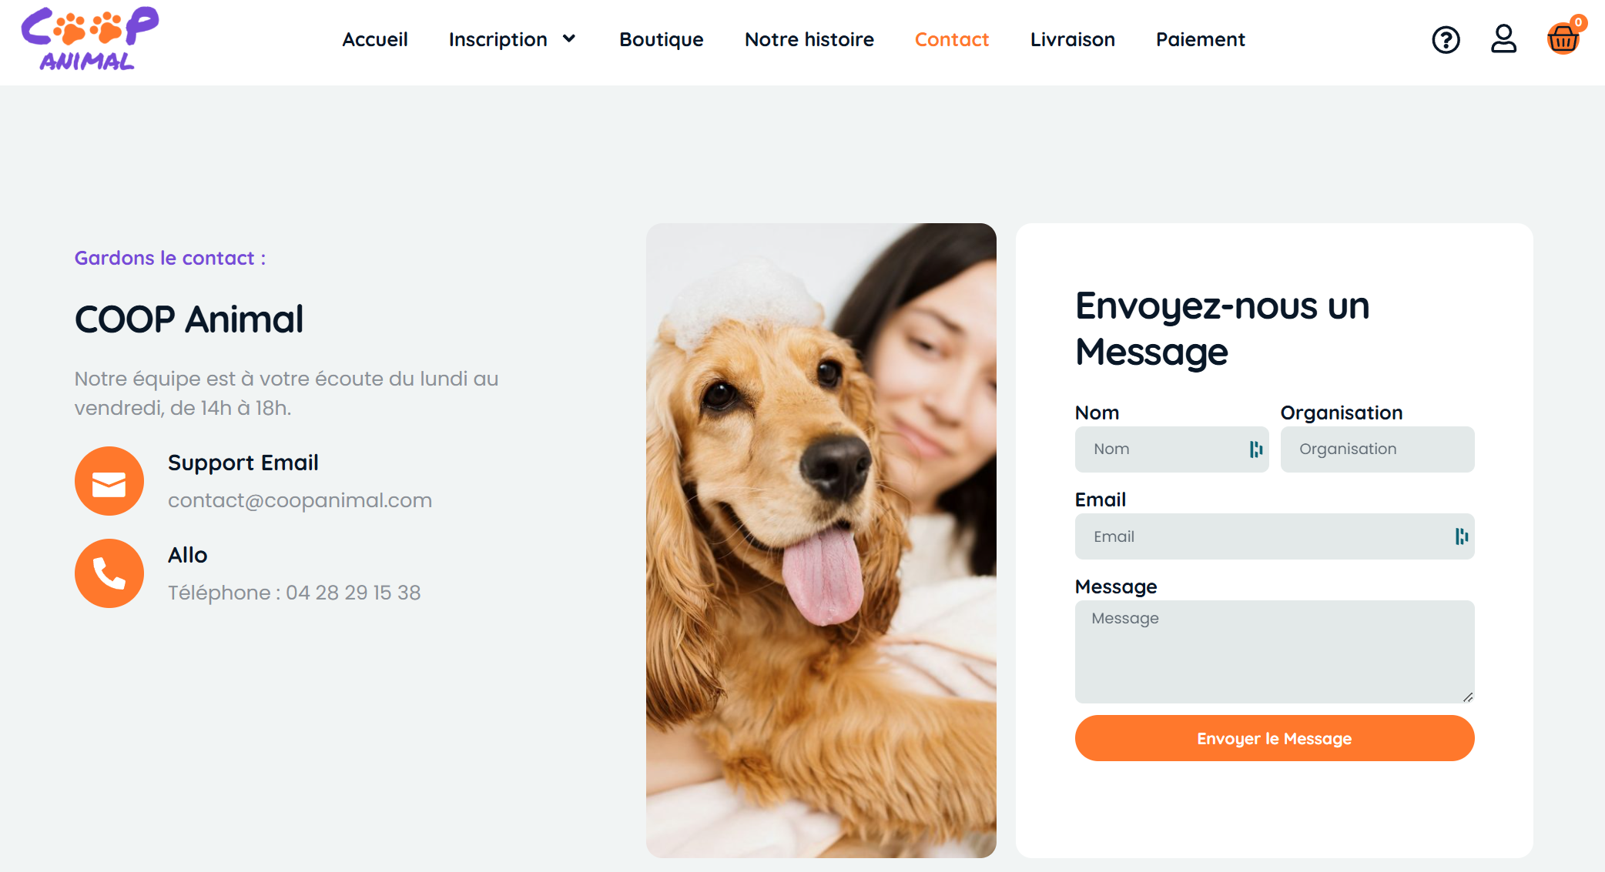Image resolution: width=1605 pixels, height=872 pixels.
Task: Open the help question mark icon
Action: [1446, 39]
